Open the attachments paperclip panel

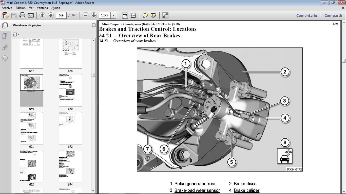[x=5, y=47]
